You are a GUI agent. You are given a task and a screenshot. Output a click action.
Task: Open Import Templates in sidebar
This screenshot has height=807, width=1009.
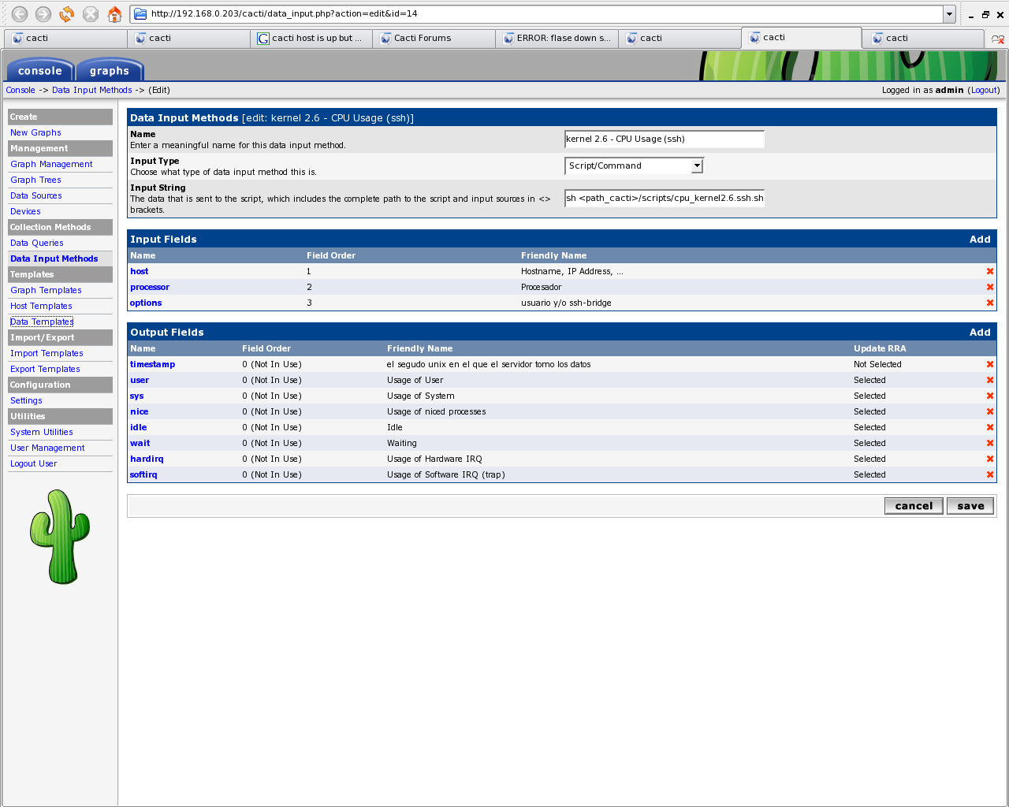click(47, 353)
